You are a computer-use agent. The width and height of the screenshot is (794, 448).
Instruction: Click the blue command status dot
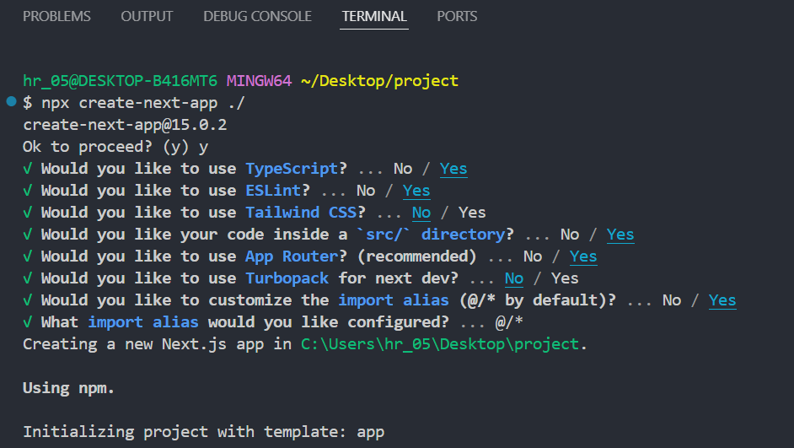pos(11,101)
